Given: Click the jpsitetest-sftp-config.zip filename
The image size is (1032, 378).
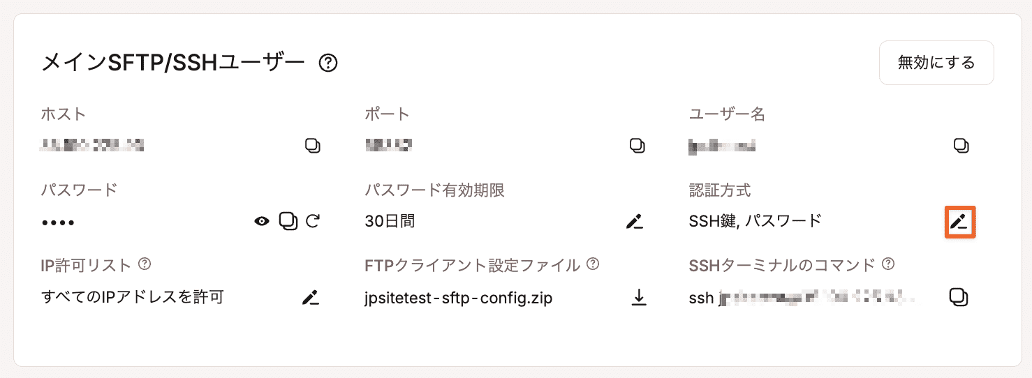Looking at the screenshot, I should (459, 298).
